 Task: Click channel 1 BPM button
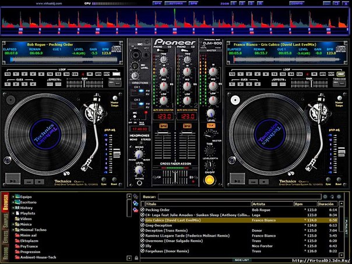point(164,126)
